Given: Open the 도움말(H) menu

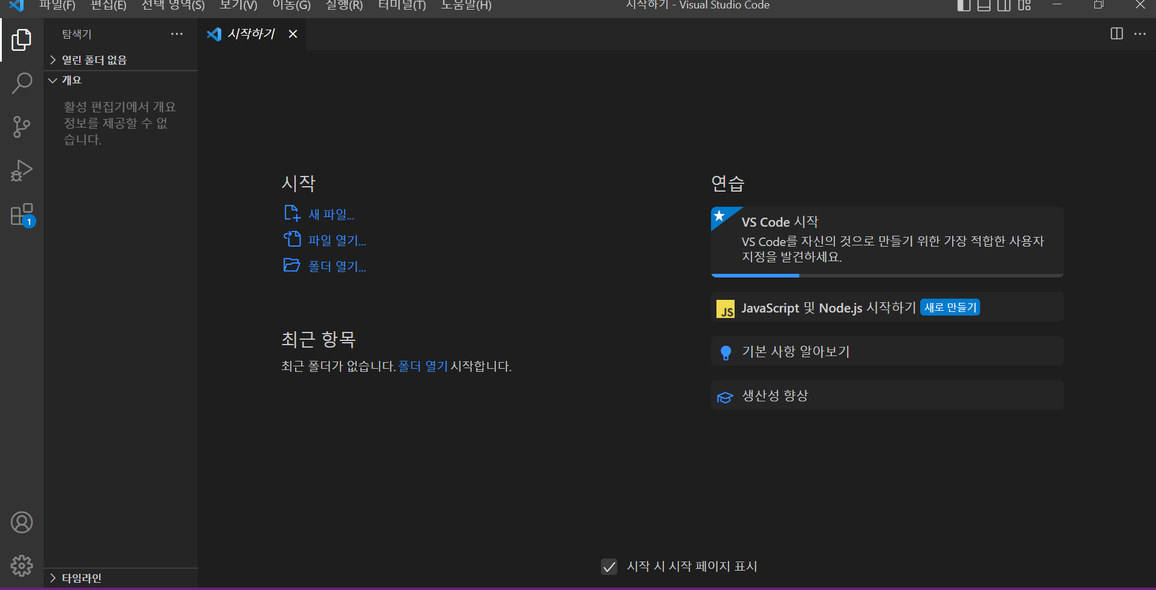Looking at the screenshot, I should pos(466,5).
